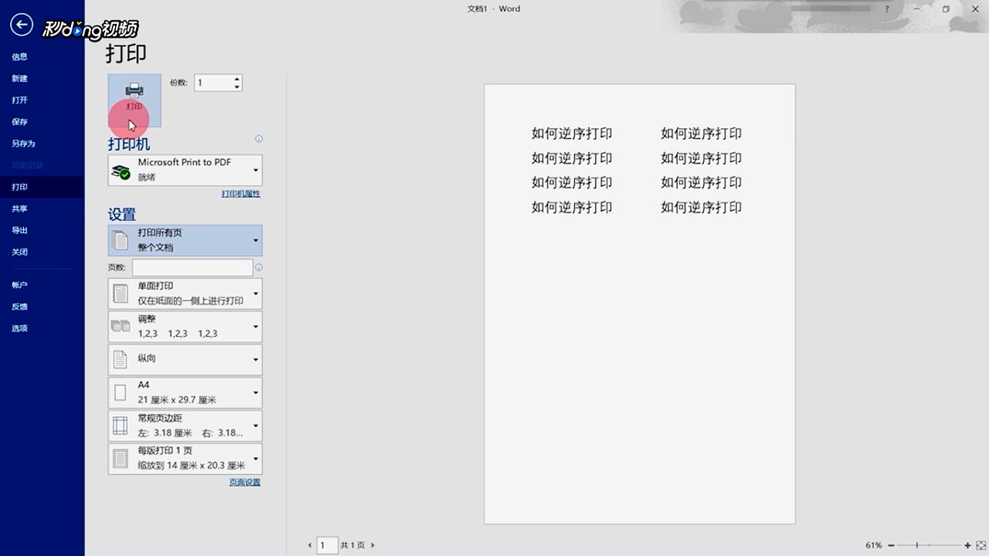Click the printer info icon next to 打印机

259,139
